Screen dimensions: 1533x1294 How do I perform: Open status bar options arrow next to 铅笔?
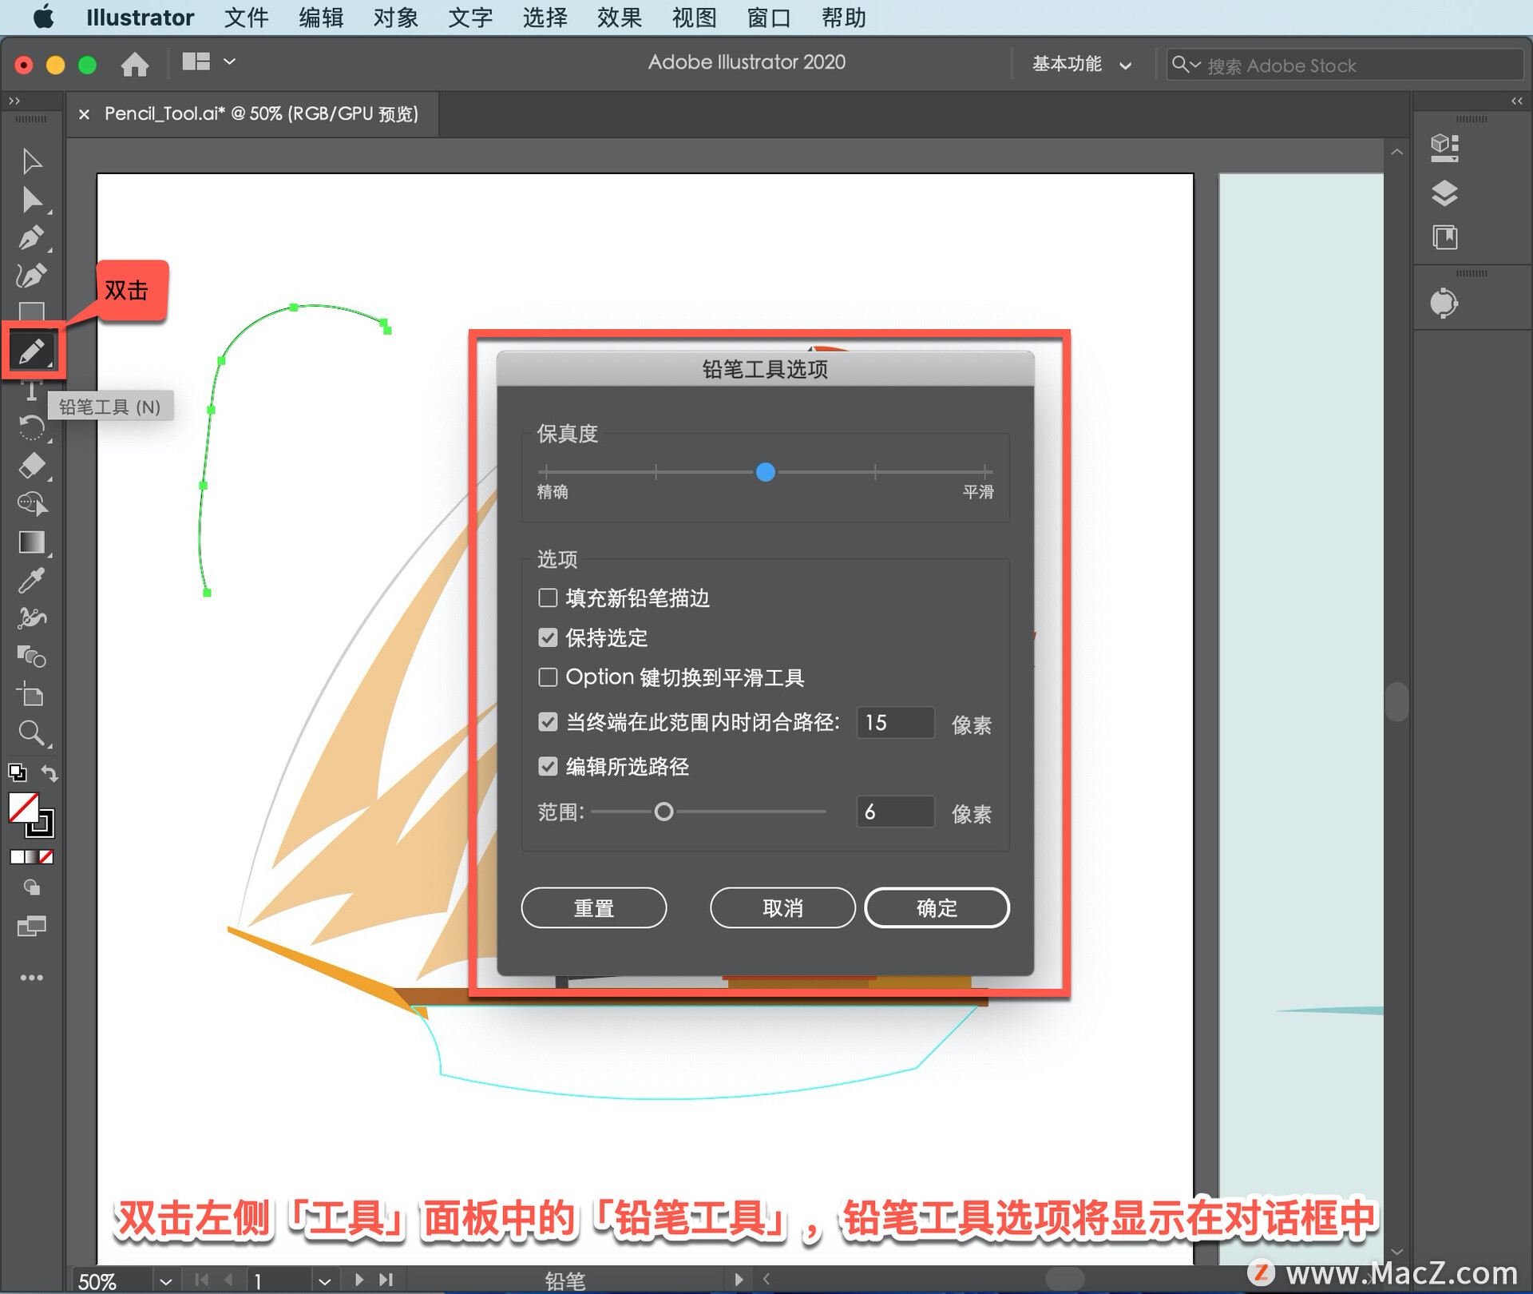(739, 1280)
